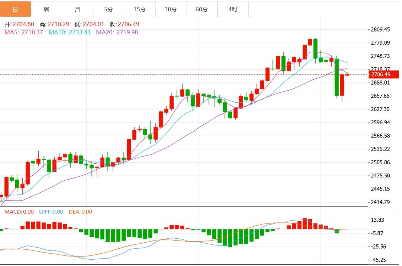Show the 30分 timeframe chart
402x266 pixels.
(170, 9)
